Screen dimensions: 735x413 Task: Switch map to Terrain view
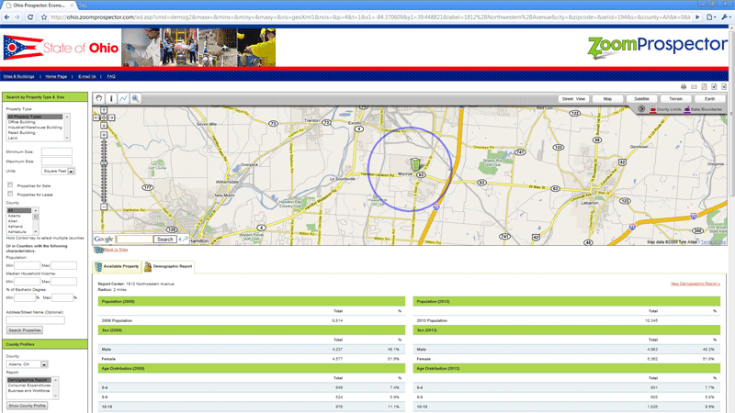tap(675, 99)
